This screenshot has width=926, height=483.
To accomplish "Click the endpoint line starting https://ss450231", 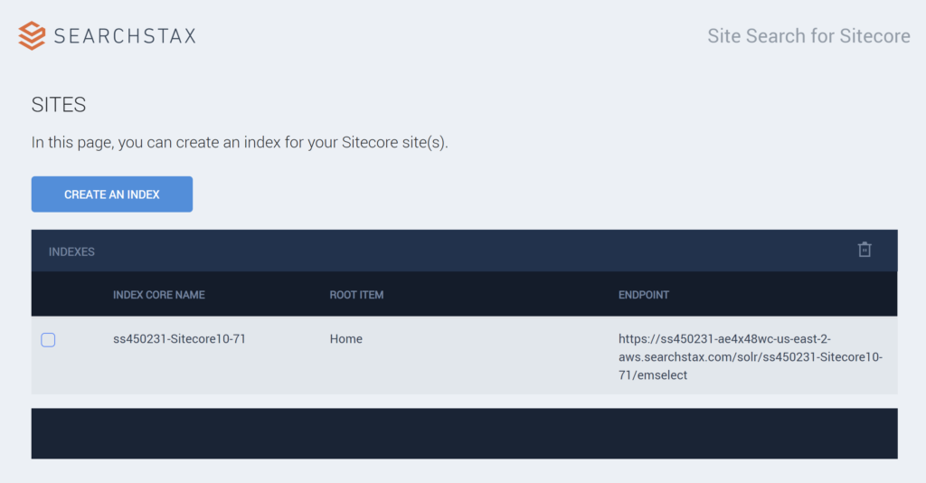I will (x=724, y=339).
